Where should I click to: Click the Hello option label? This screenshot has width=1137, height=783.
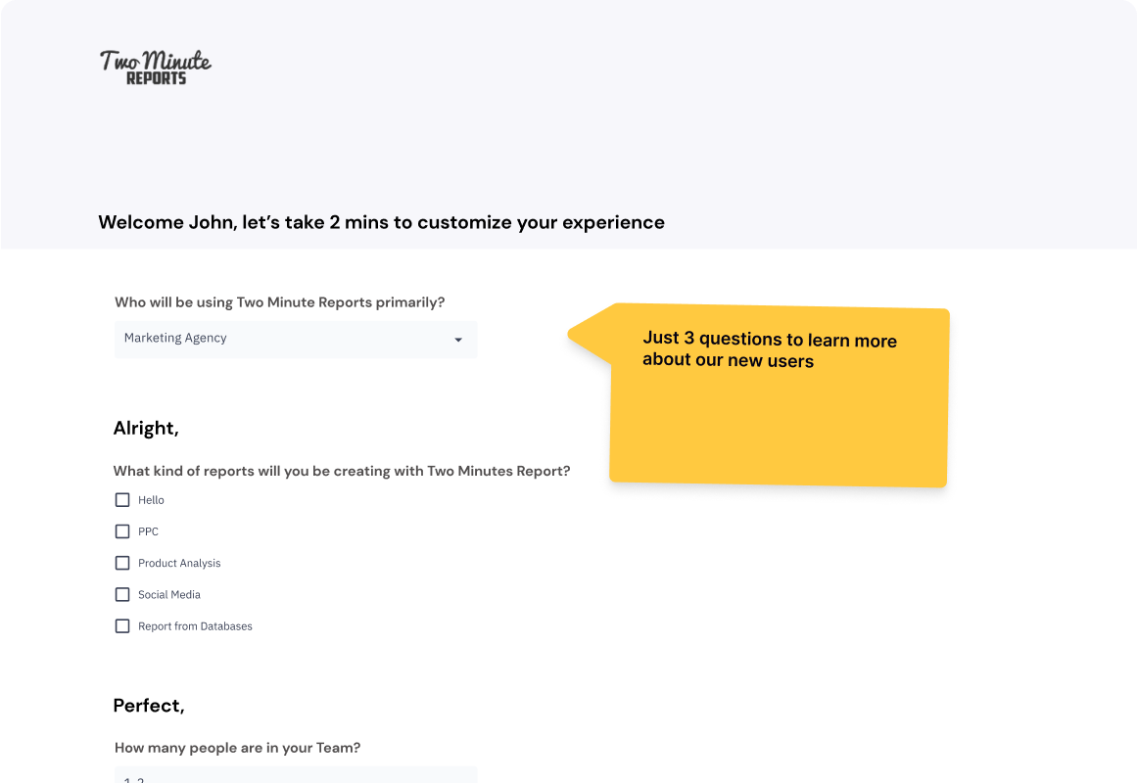[151, 500]
